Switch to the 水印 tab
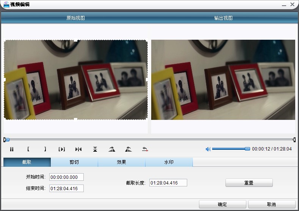The width and height of the screenshot is (299, 211). (169, 162)
